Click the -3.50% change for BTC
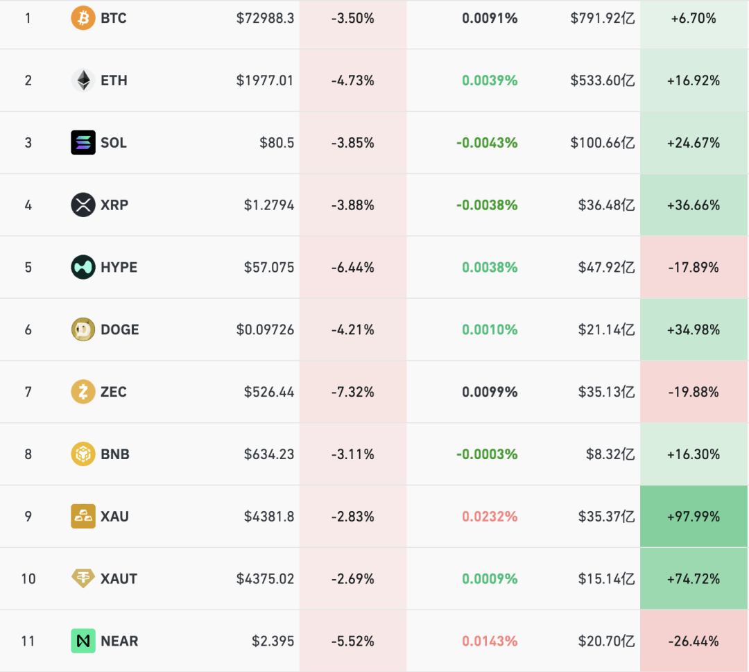Screen dimensions: 749x672 (352, 18)
